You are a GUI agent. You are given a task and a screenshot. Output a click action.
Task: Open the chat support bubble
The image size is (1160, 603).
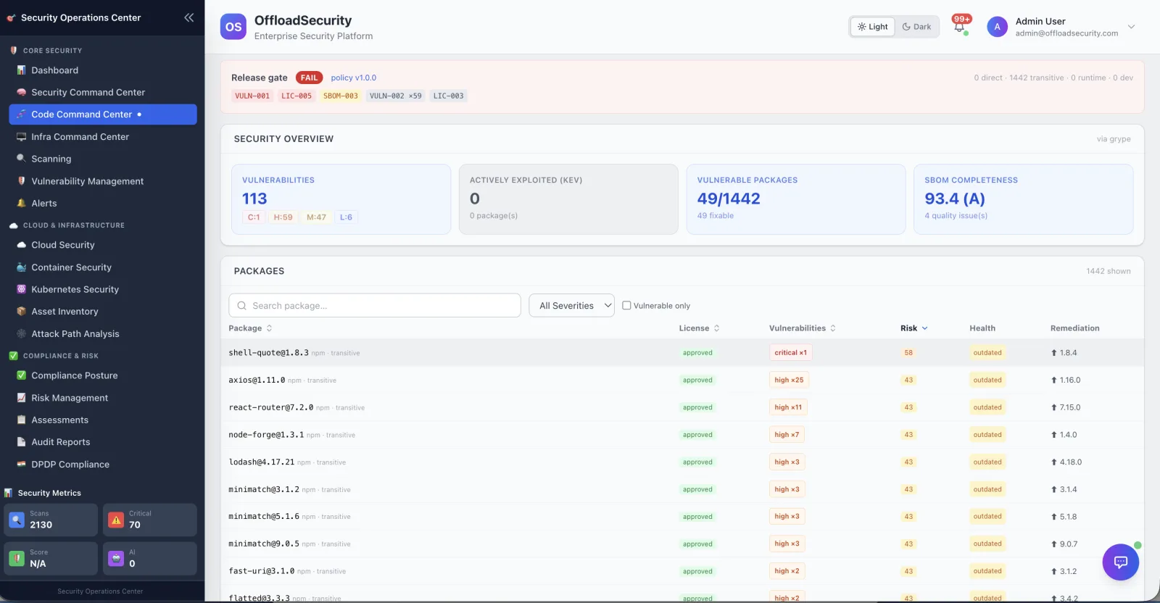click(x=1120, y=562)
